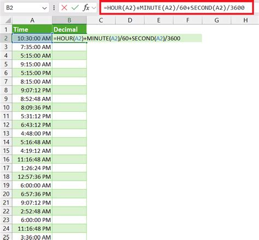The image size is (259, 240).
Task: Confirm the formula with the checkmark icon
Action: 75,8
